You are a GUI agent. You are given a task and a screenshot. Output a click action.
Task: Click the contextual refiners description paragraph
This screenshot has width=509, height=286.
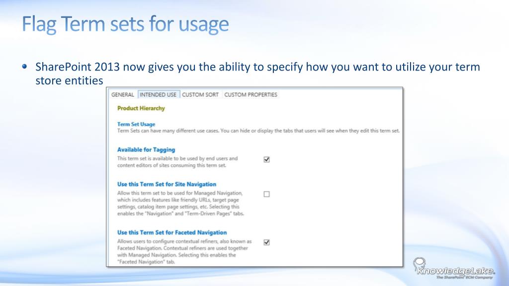[184, 252]
